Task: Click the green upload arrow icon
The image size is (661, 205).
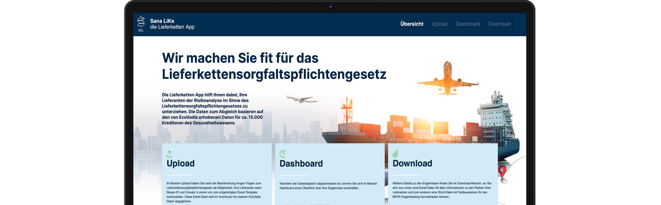Action: pyautogui.click(x=169, y=154)
